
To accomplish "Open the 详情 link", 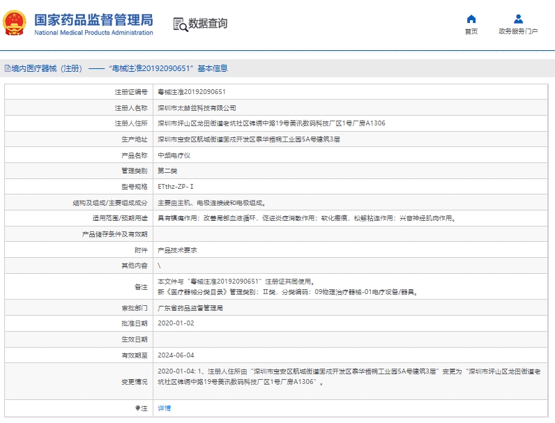I will click(165, 408).
